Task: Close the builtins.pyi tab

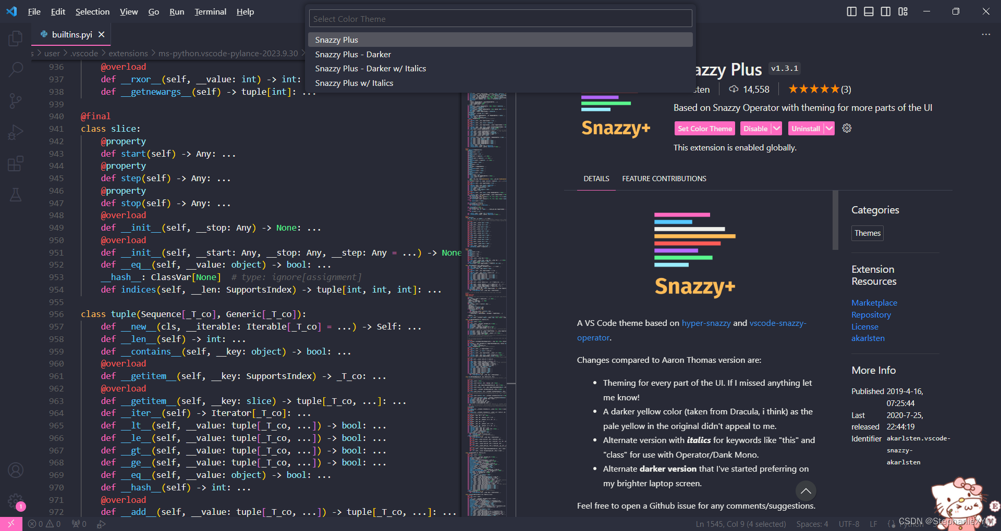Action: pos(102,34)
